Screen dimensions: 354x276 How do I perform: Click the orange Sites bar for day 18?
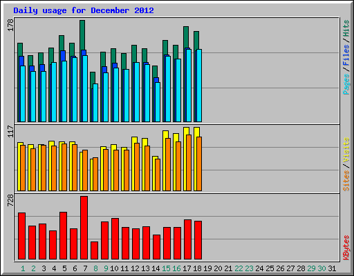(x=199, y=164)
